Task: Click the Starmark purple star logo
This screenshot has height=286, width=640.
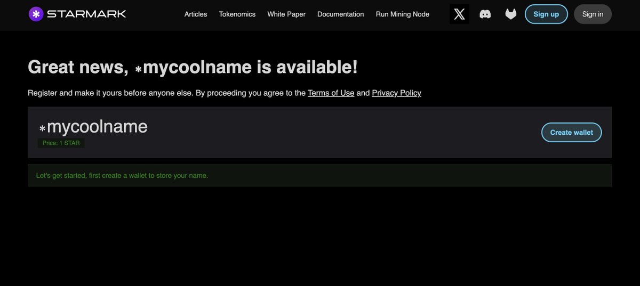Action: [x=36, y=14]
